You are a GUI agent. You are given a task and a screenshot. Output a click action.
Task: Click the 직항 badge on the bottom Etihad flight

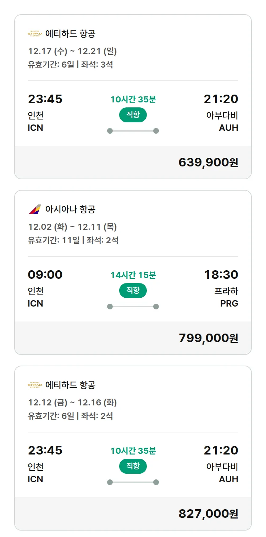pyautogui.click(x=133, y=467)
